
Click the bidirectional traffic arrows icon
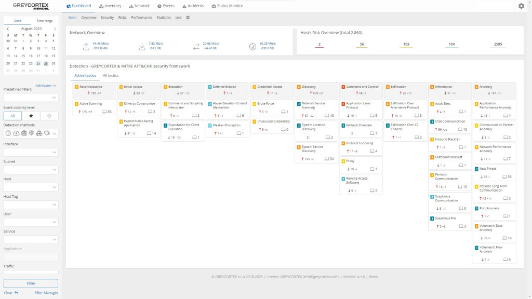[x=196, y=47]
